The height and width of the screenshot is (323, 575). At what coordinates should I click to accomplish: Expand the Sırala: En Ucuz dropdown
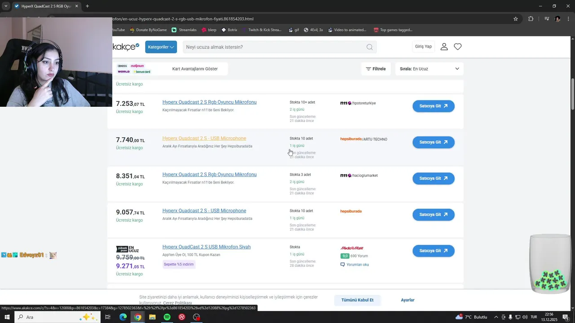429,69
